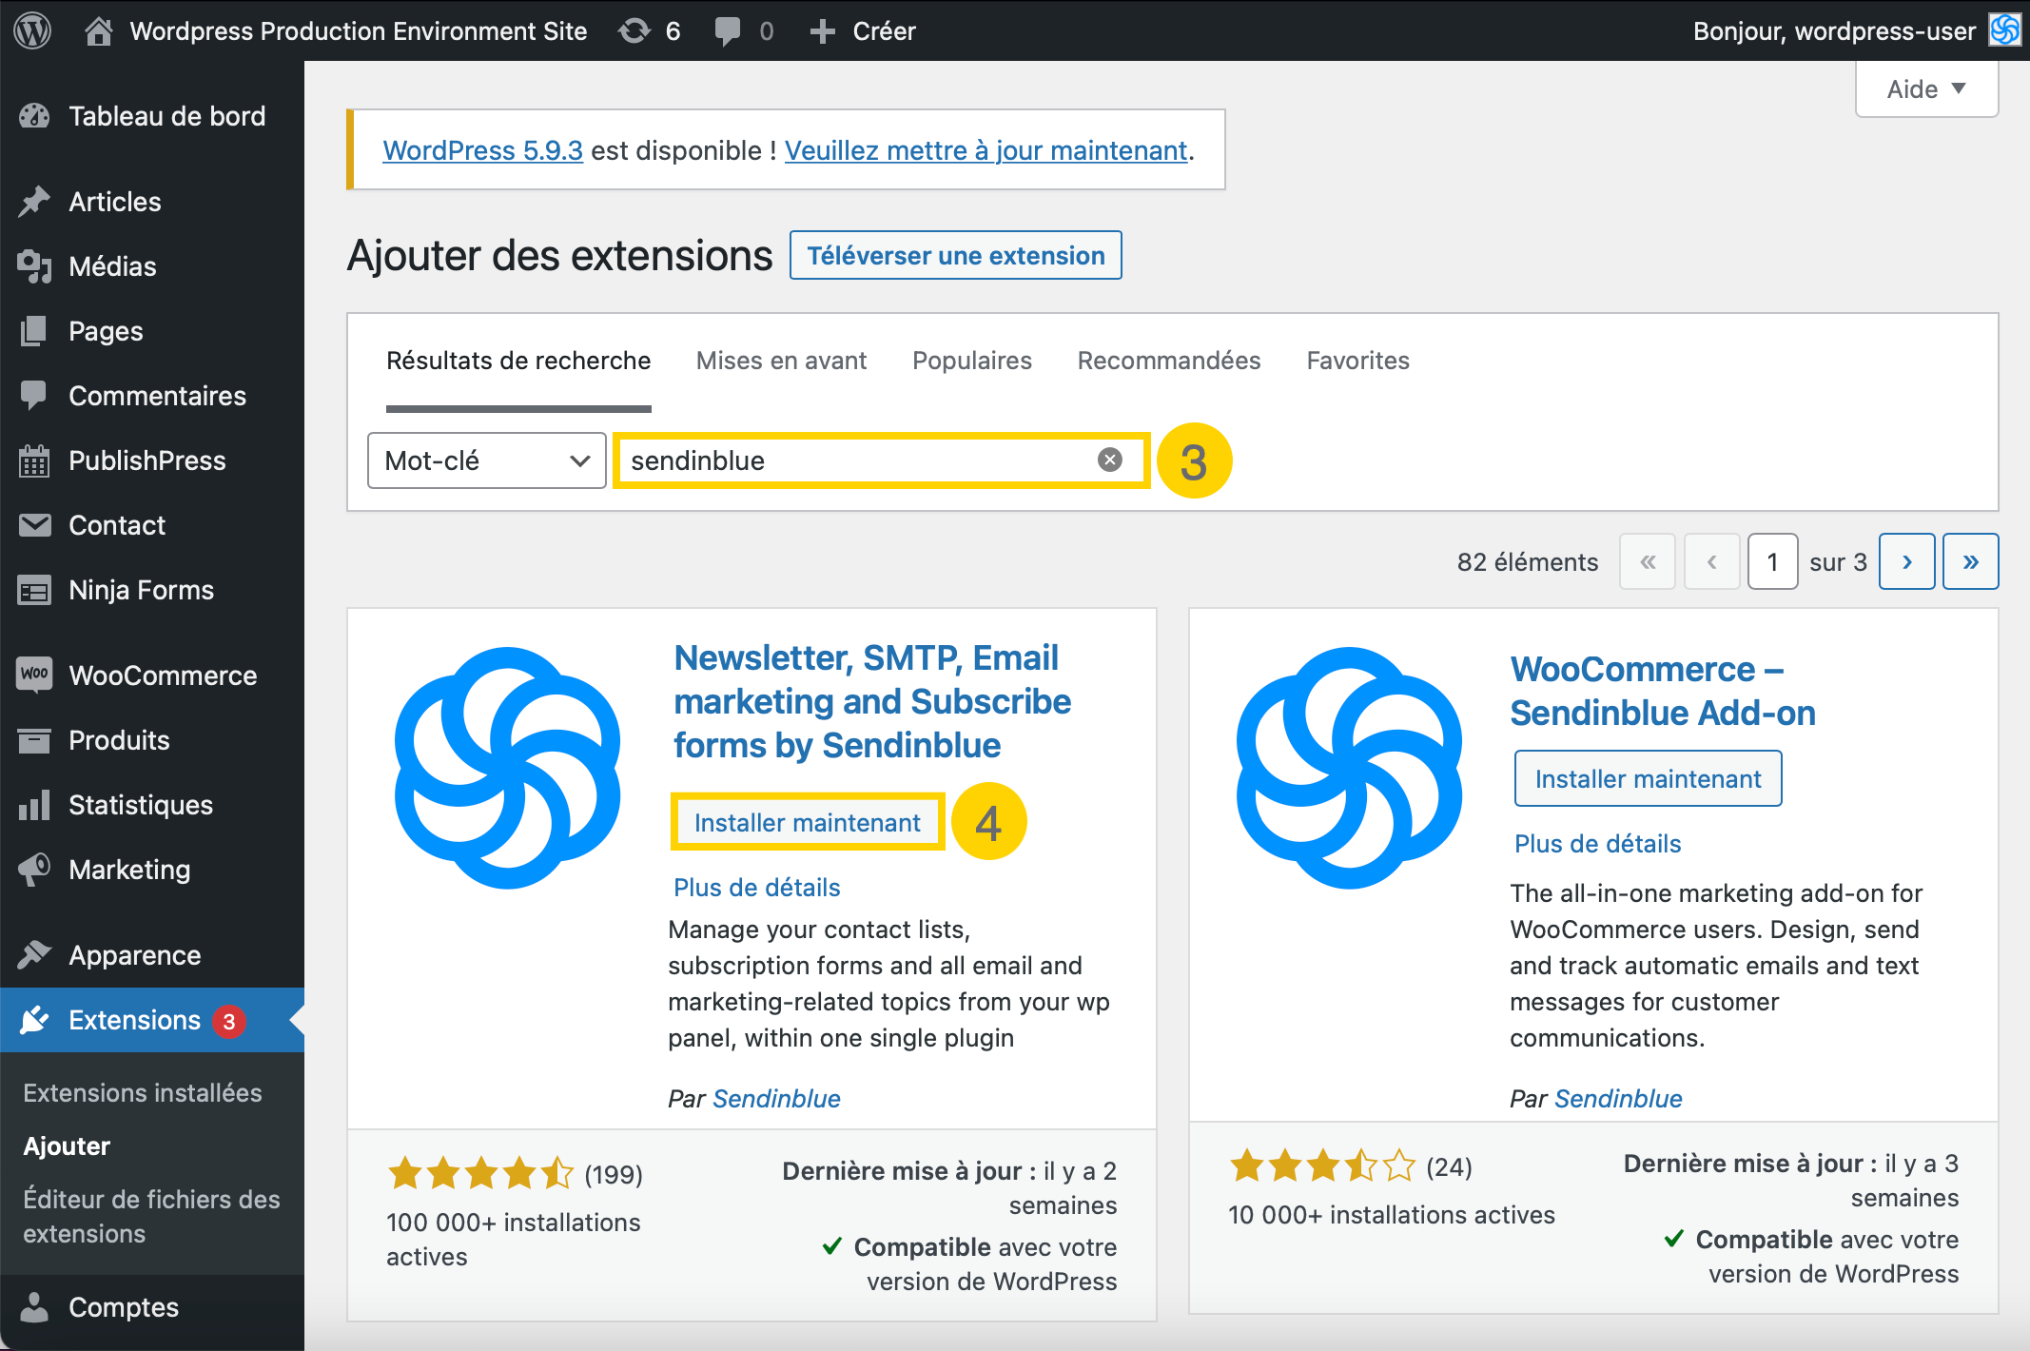Click the Statistiques bar chart icon
Image resolution: width=2030 pixels, height=1351 pixels.
click(x=35, y=804)
